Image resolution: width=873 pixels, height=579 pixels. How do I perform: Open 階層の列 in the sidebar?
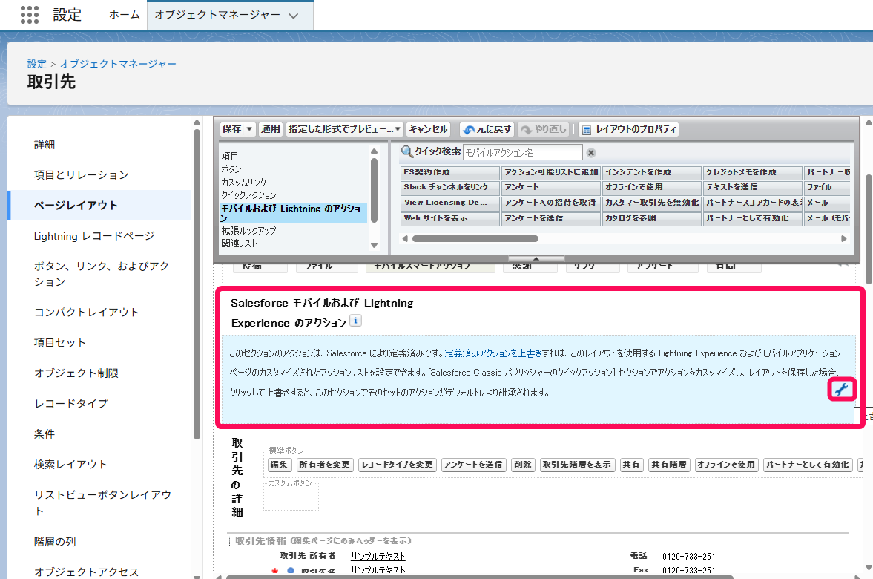point(55,542)
